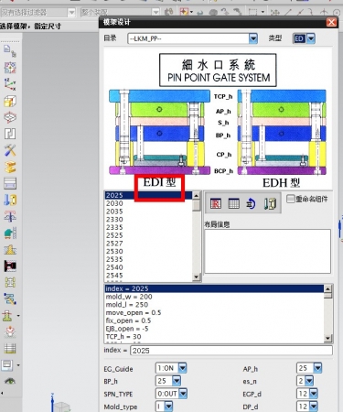343x412 pixels.
Task: Open the Standard Part blue bolt icon
Action: 10,200
